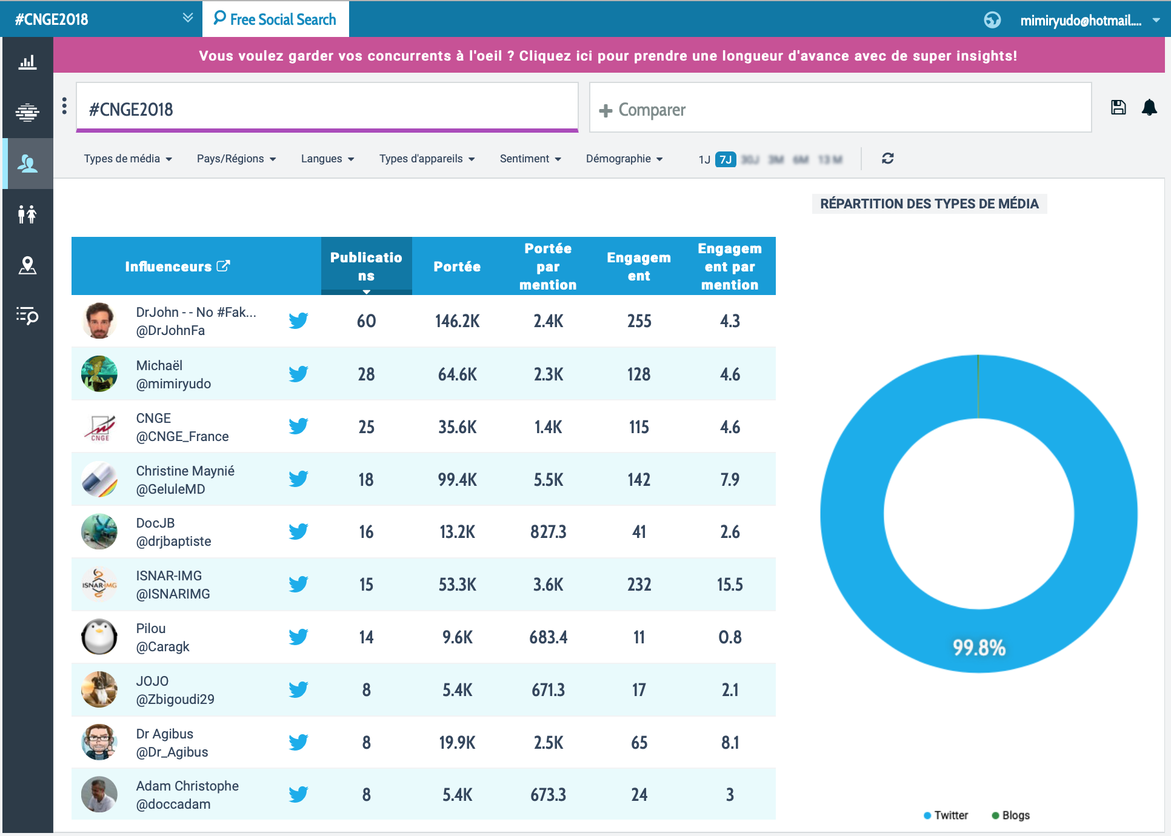
Task: Sort table by Engagement column
Action: pos(639,266)
